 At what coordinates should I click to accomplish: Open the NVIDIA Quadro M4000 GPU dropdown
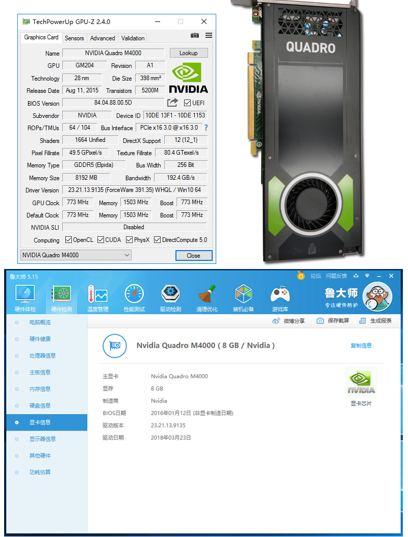click(x=76, y=255)
